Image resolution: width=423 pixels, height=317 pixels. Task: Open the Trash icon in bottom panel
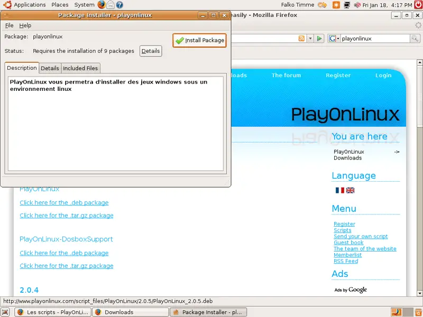click(x=417, y=312)
